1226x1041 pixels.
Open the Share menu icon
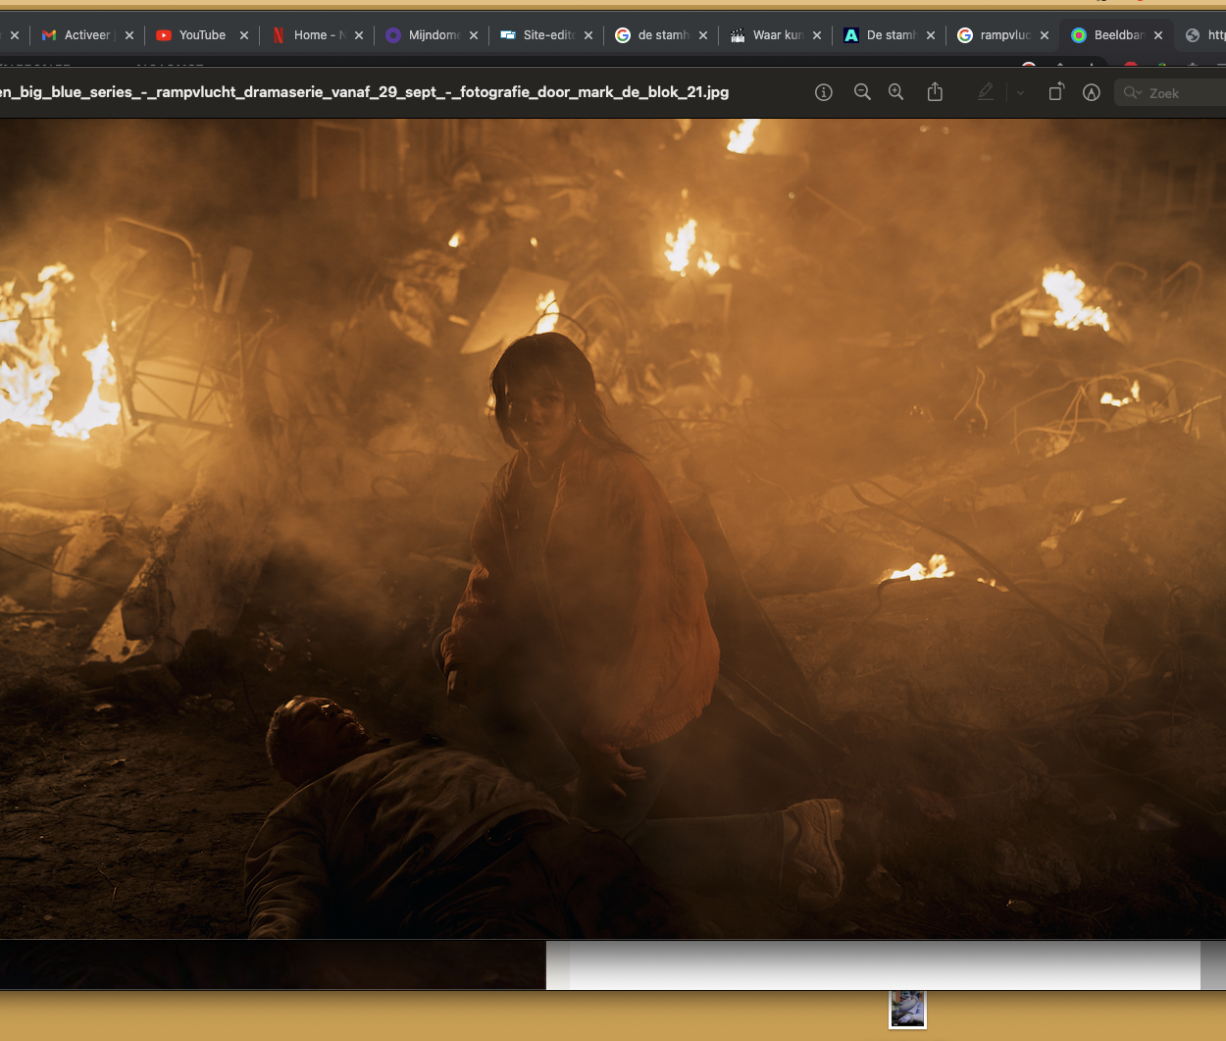pyautogui.click(x=935, y=92)
